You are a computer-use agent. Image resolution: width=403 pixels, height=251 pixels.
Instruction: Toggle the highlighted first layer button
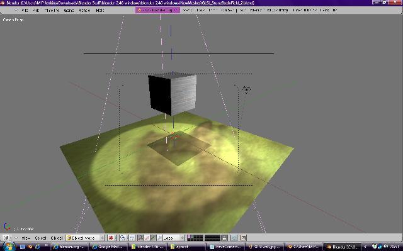click(x=189, y=237)
